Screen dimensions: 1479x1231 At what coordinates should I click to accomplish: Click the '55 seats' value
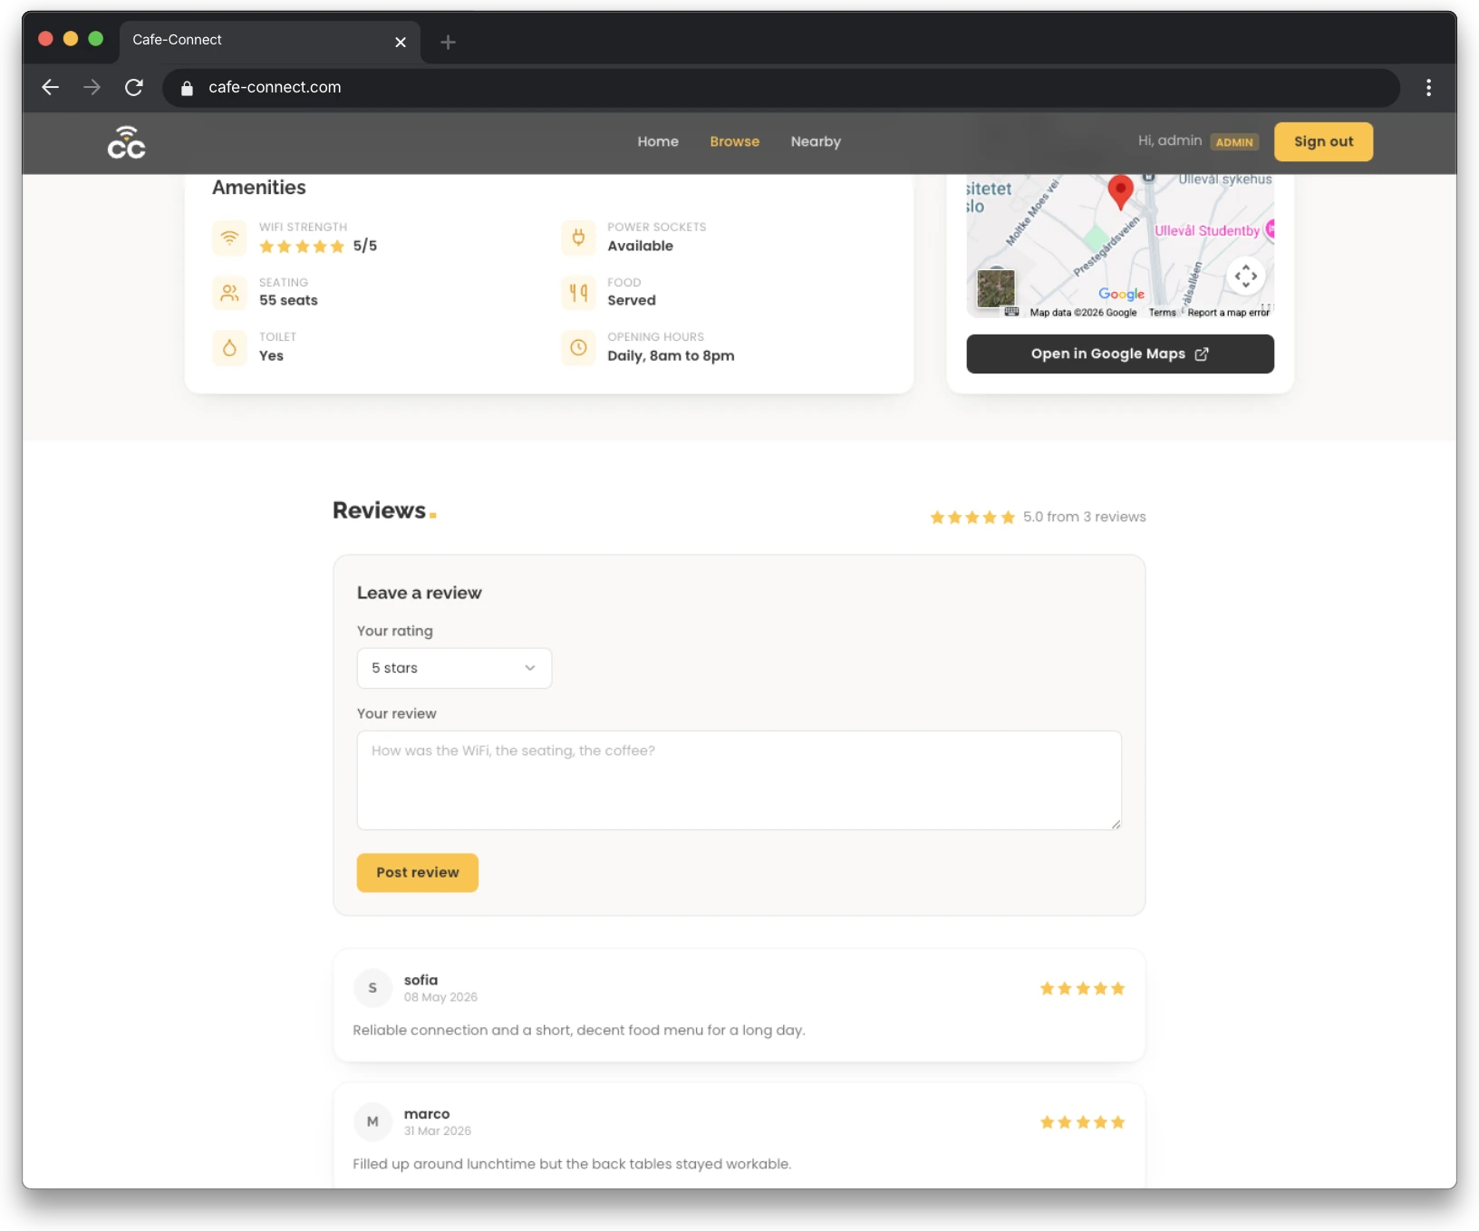pos(288,300)
